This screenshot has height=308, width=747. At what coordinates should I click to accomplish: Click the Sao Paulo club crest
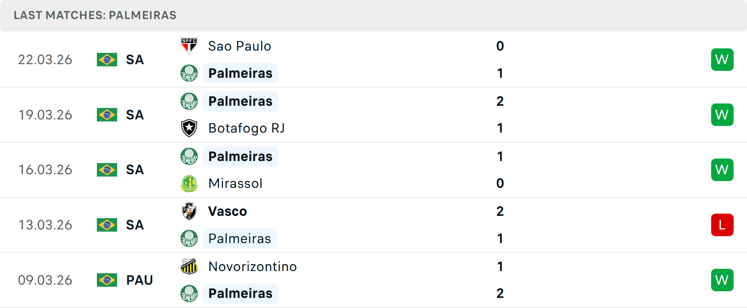[x=189, y=44]
